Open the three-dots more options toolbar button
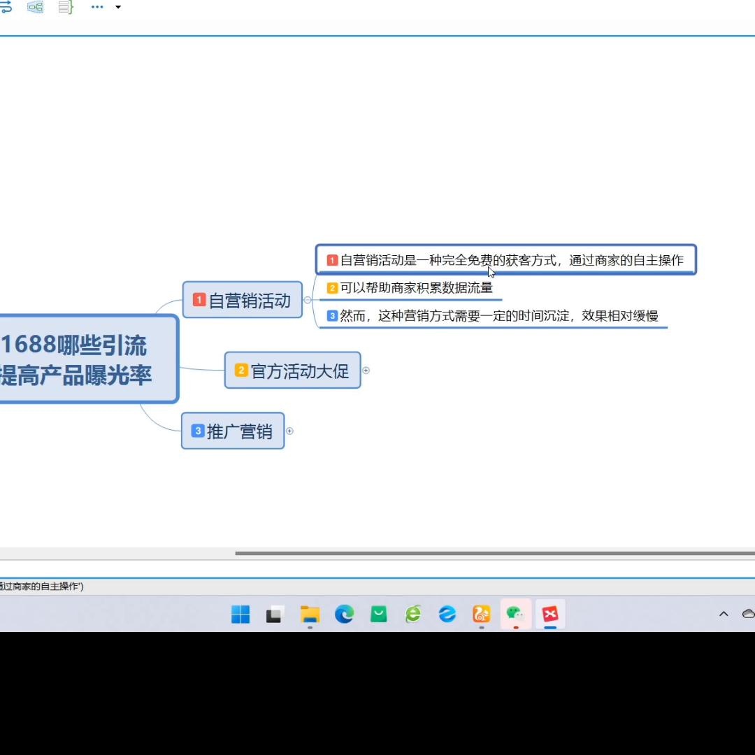 97,7
